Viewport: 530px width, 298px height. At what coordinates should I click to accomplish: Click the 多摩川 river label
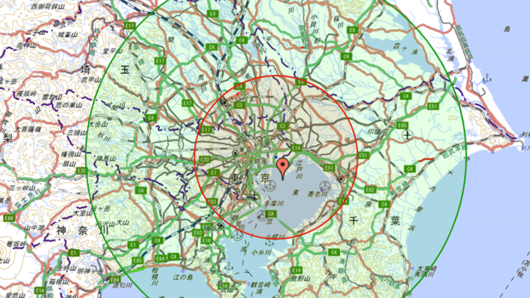click(274, 203)
